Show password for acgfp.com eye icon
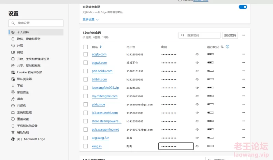Viewport: 273px width, 160px height. (197, 54)
